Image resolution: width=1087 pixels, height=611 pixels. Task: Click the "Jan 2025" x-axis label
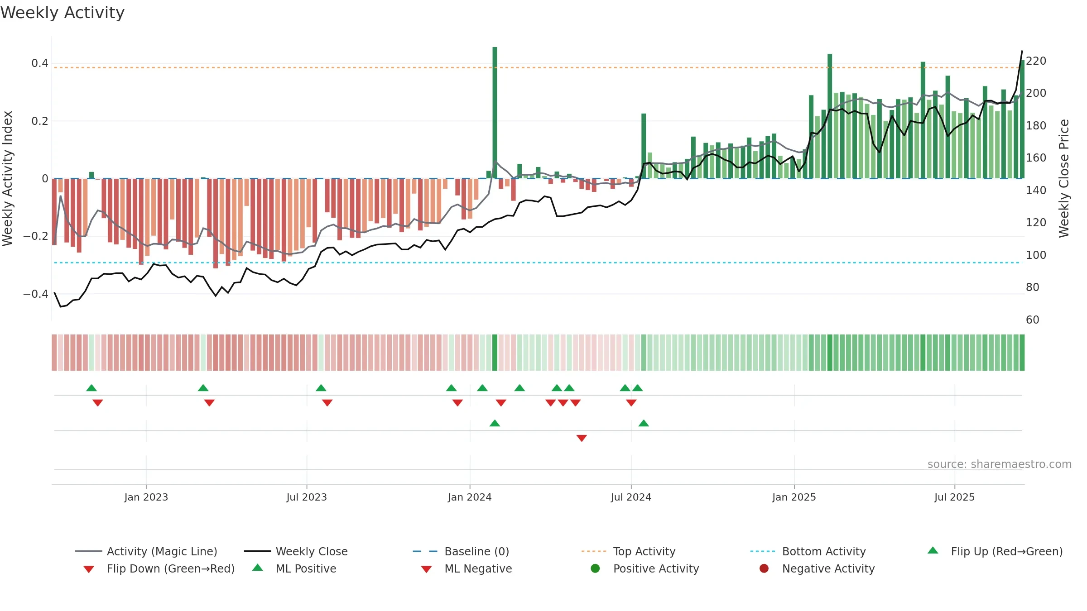794,497
